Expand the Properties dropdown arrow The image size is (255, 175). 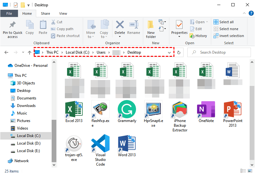point(179,37)
